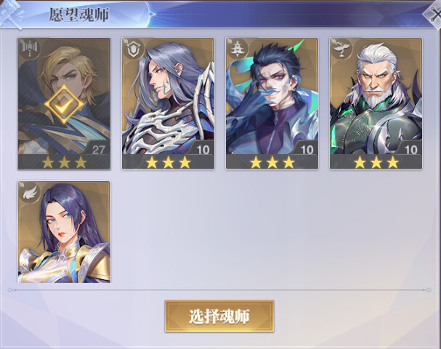This screenshot has height=349, width=441.
Task: Select the long silver-haired hero card
Action: pos(168,103)
